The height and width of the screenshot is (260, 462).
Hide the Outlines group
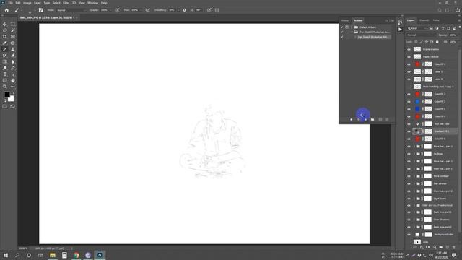[409, 154]
